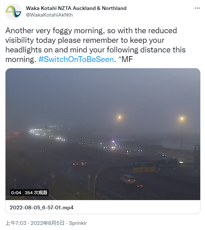
Task: Click the 0:04 video duration badge
Action: (16, 193)
